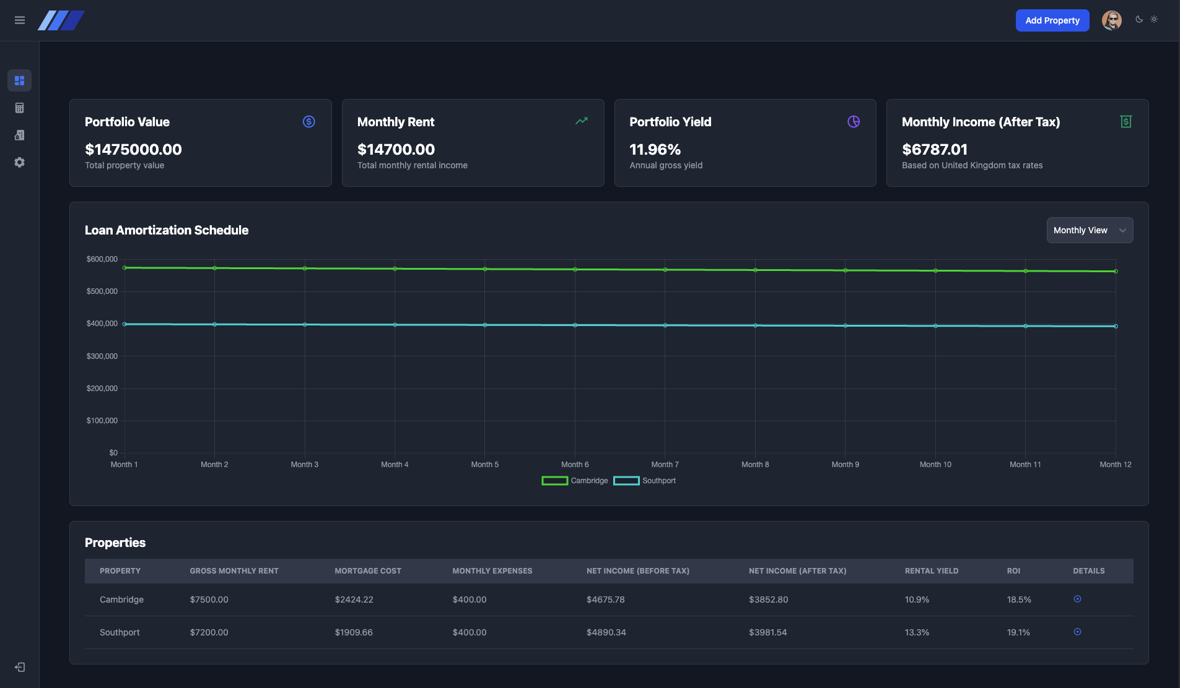Click the user avatar photo

pos(1112,20)
